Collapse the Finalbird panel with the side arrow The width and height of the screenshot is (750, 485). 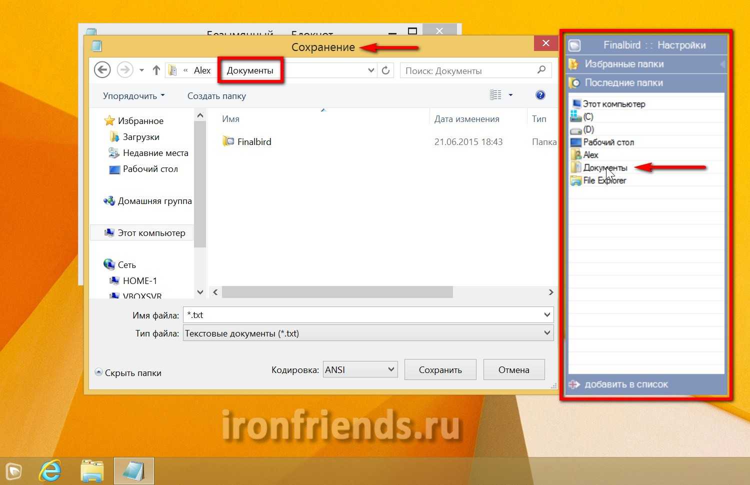(x=722, y=64)
